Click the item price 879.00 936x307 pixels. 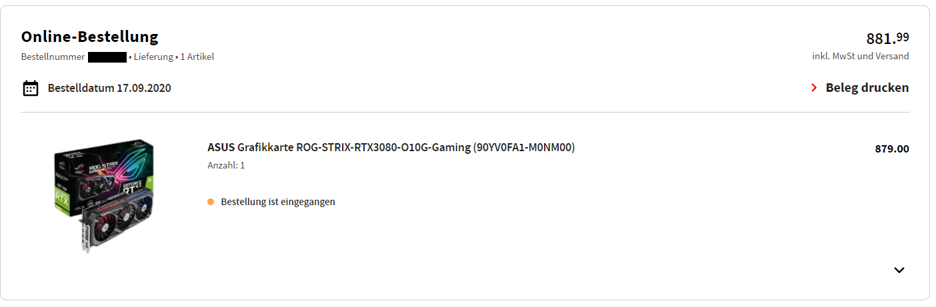coord(892,149)
